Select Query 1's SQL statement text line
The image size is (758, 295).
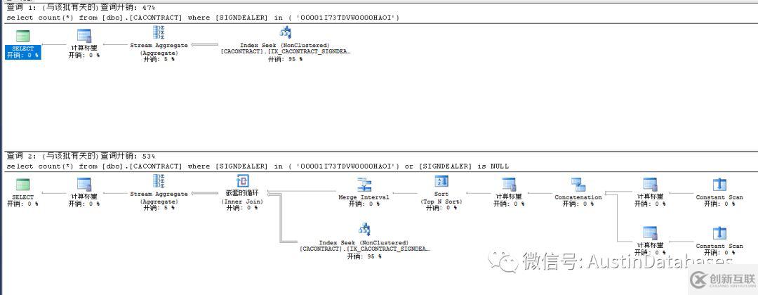point(203,18)
